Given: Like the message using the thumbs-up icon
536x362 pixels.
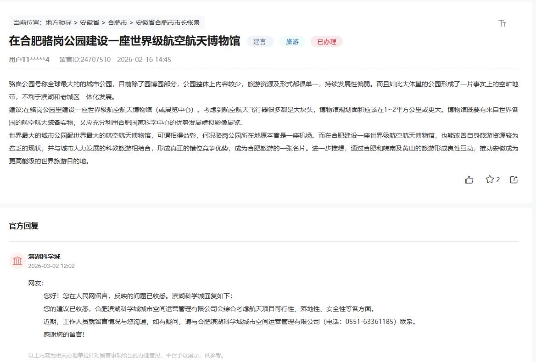Looking at the screenshot, I should click(469, 180).
